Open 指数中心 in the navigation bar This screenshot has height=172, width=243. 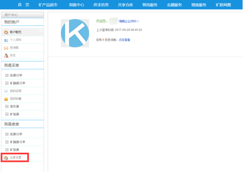click(77, 5)
